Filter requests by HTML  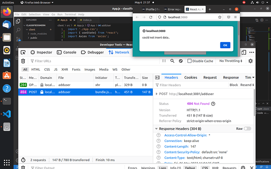coord(36,69)
